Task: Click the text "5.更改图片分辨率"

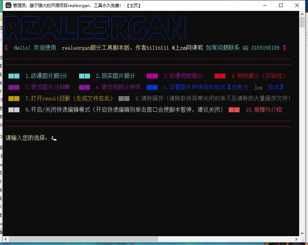Action: coord(48,87)
